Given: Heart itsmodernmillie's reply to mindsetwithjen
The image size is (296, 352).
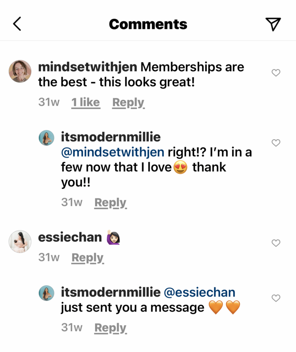Looking at the screenshot, I should click(276, 143).
